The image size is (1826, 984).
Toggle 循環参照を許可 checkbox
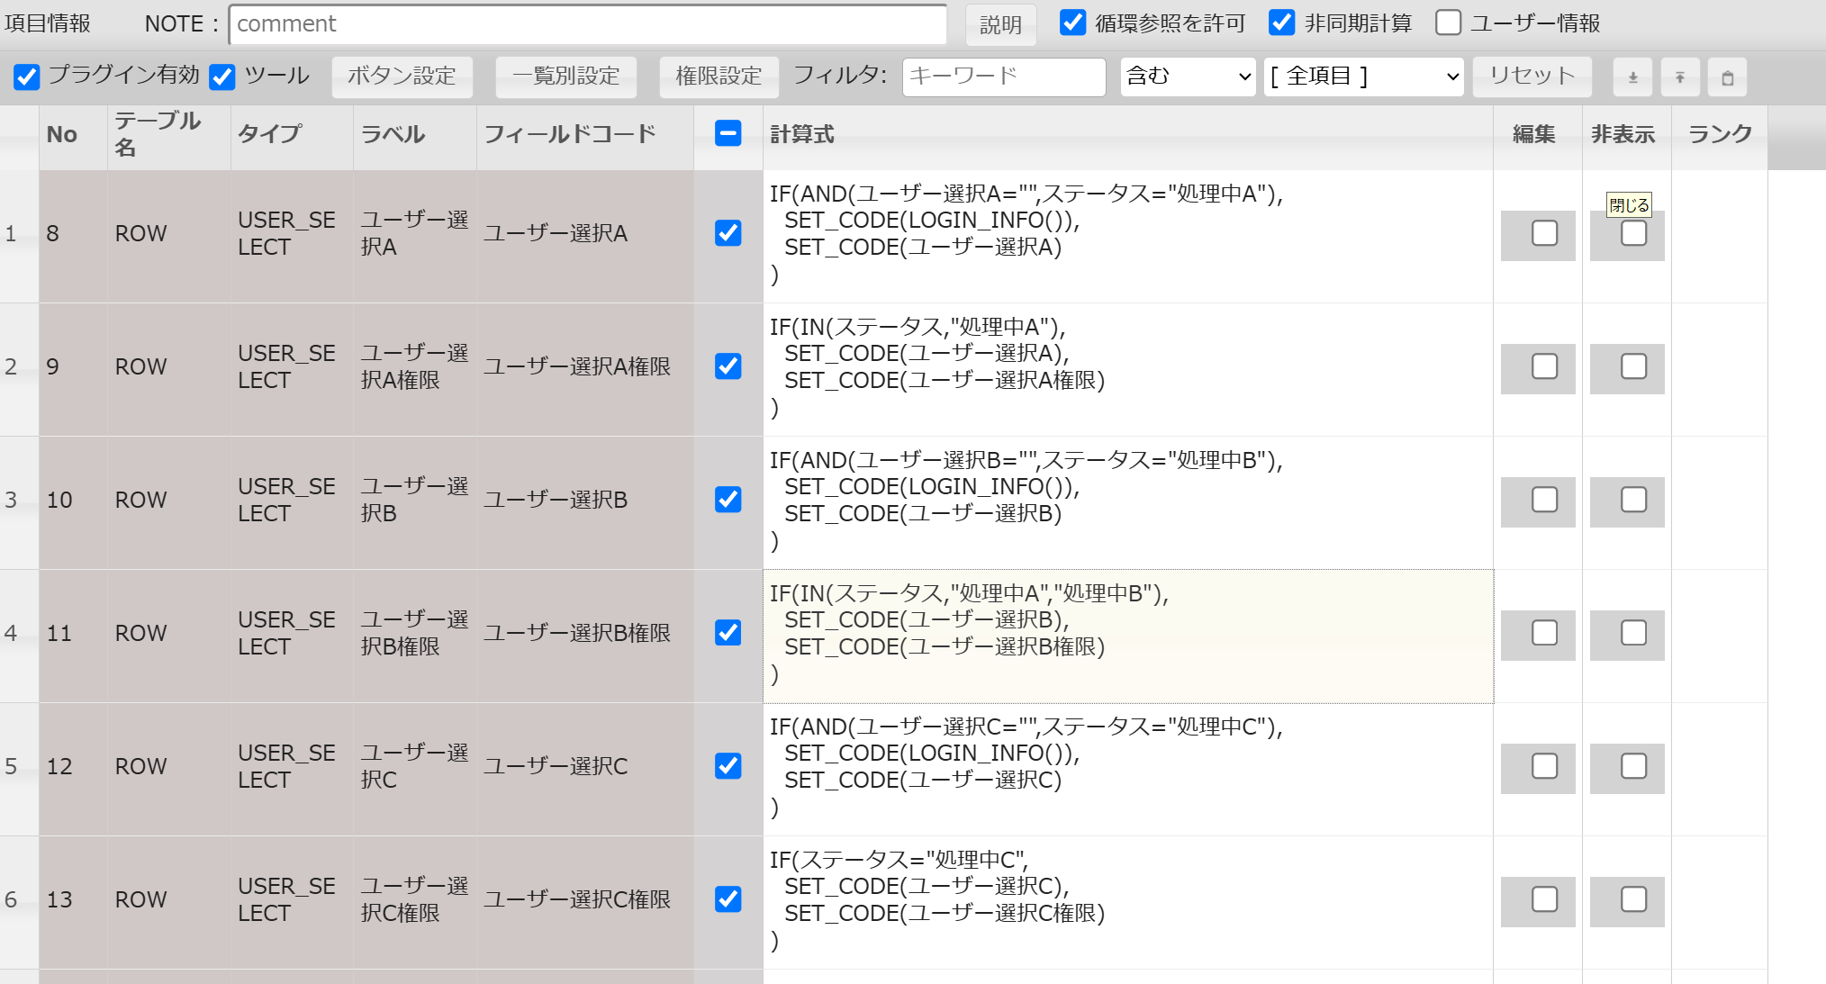1072,23
